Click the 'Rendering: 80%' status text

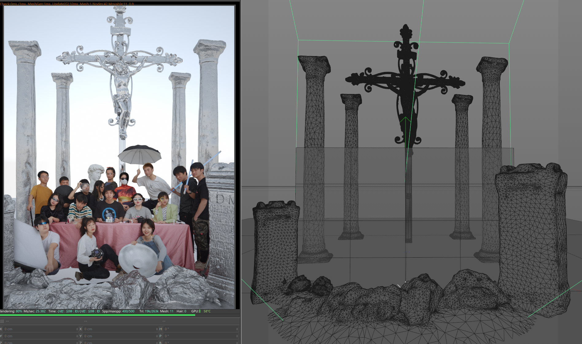point(11,311)
